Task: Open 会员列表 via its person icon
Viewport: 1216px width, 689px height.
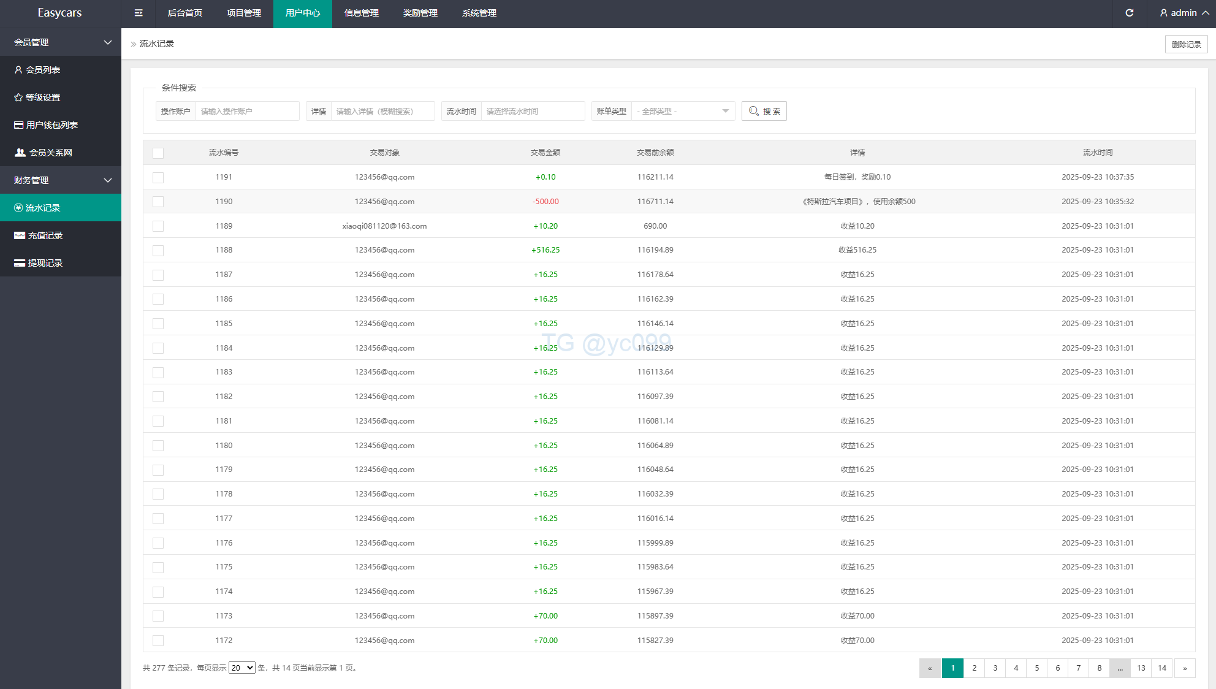Action: pyautogui.click(x=18, y=70)
